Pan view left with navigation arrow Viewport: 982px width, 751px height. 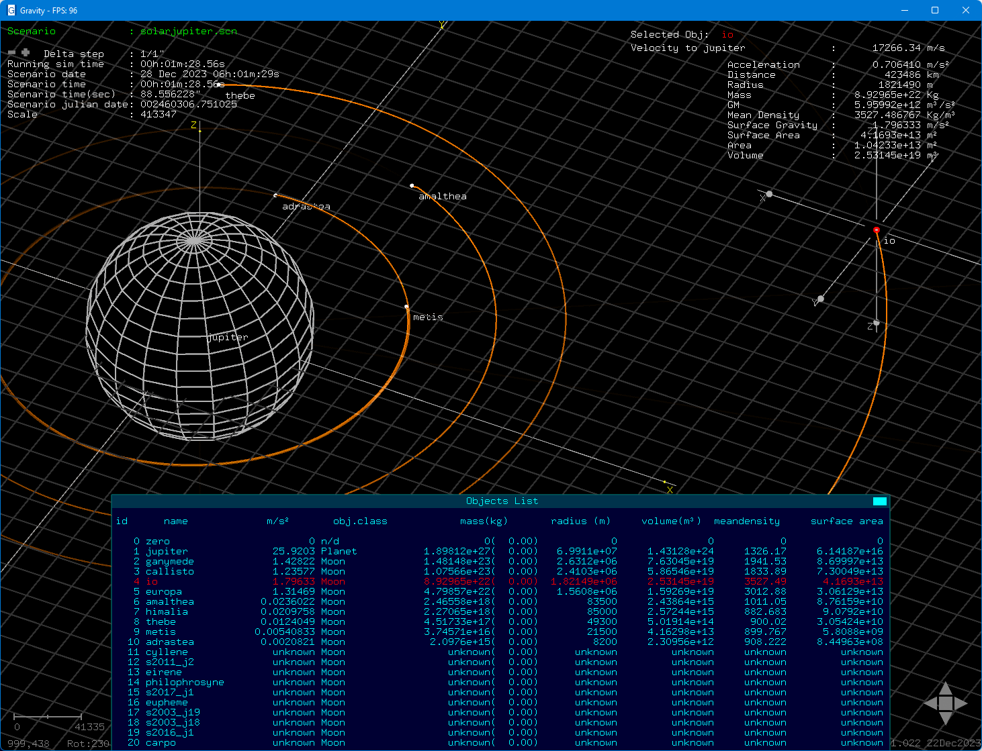pyautogui.click(x=930, y=703)
